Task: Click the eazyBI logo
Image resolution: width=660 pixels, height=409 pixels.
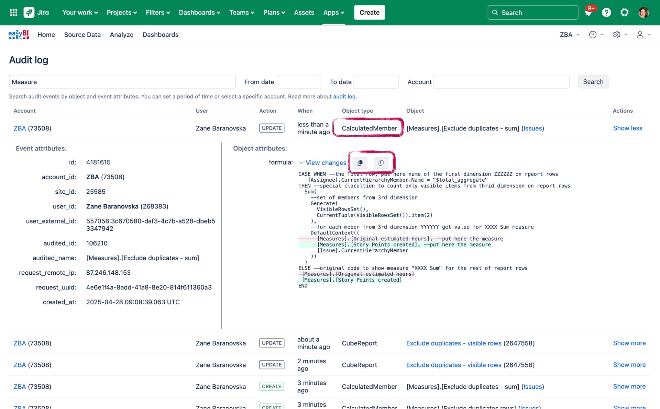Action: (x=19, y=35)
